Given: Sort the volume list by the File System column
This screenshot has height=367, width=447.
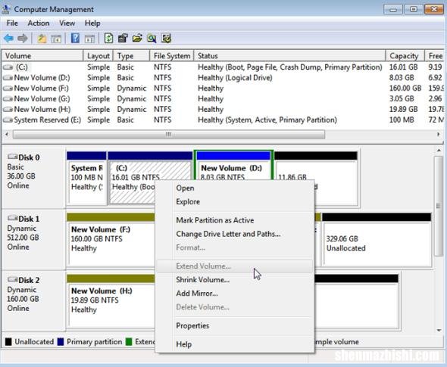Looking at the screenshot, I should [x=172, y=56].
